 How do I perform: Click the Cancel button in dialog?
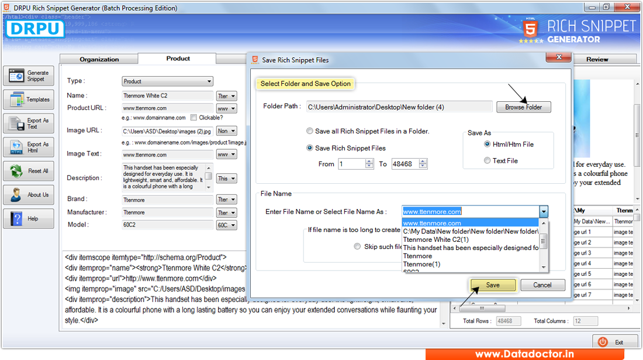coord(542,285)
